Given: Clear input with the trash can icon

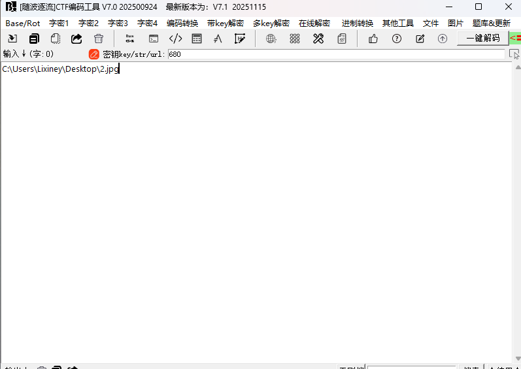Looking at the screenshot, I should (x=98, y=39).
